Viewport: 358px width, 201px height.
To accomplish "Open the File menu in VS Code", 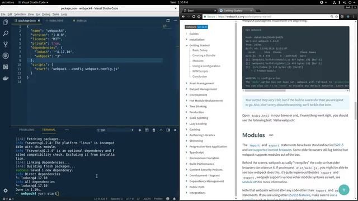I will point(3,15).
